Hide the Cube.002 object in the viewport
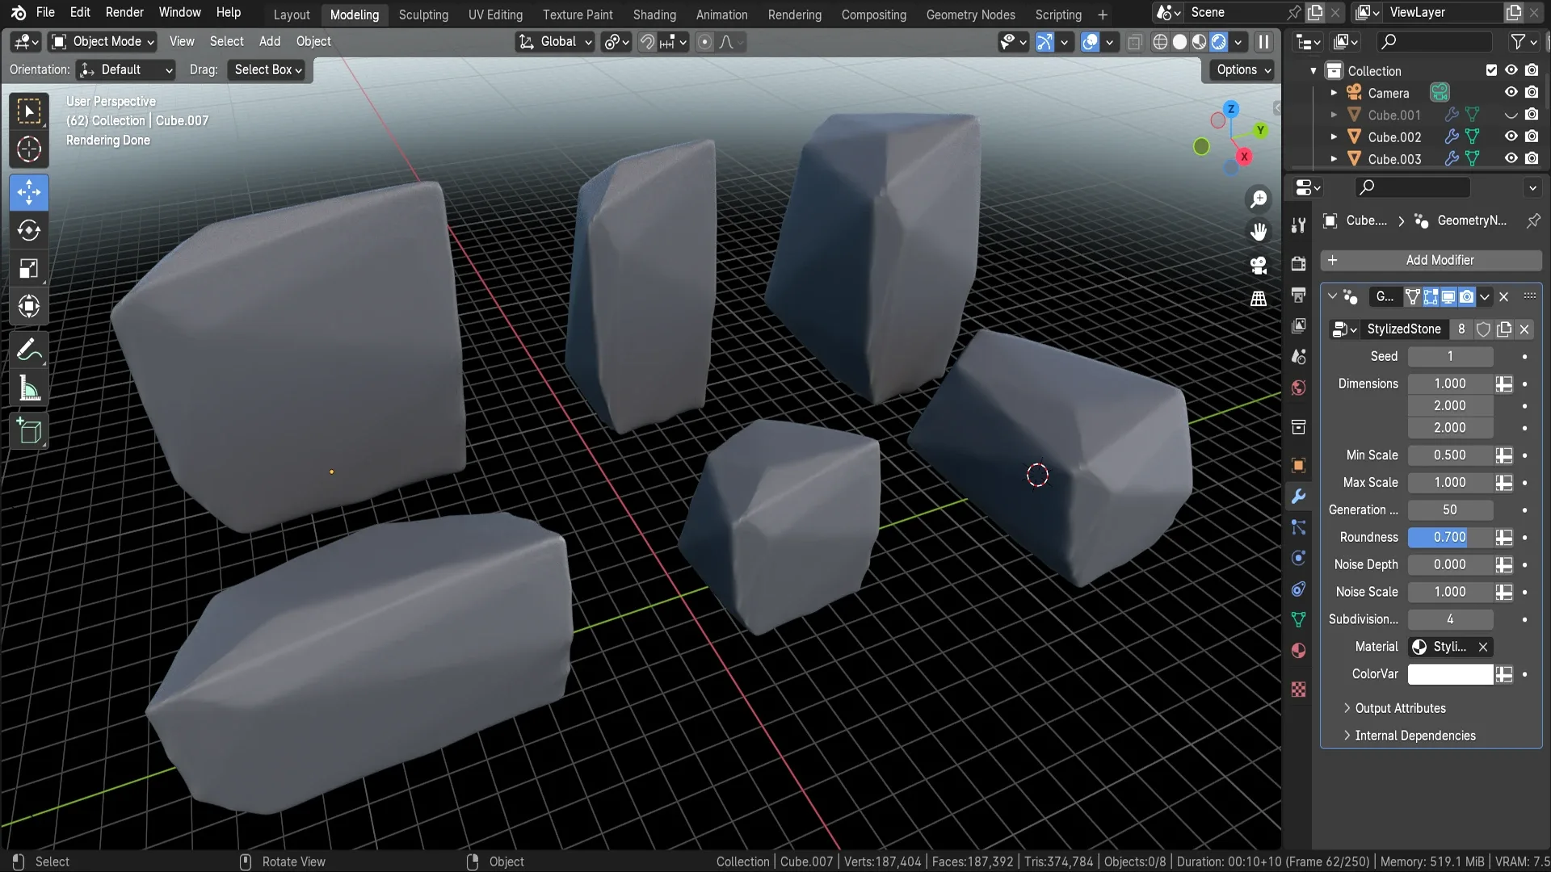Image resolution: width=1551 pixels, height=872 pixels. pyautogui.click(x=1510, y=136)
